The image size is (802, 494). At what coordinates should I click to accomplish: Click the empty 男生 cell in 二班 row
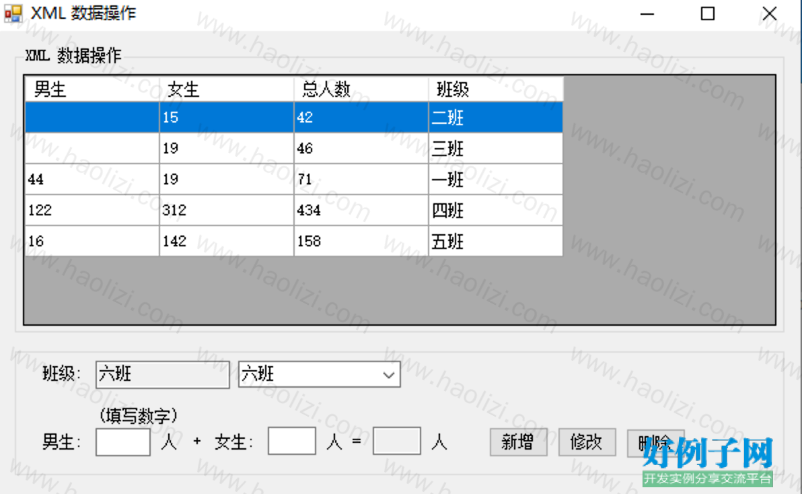coord(92,118)
